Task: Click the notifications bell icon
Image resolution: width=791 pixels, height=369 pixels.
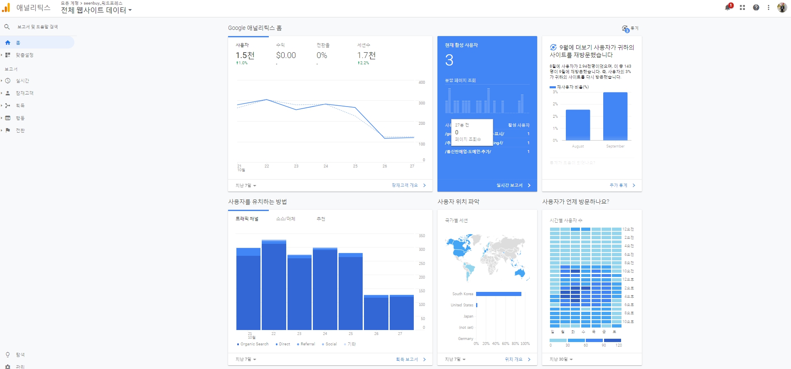Action: pos(727,7)
